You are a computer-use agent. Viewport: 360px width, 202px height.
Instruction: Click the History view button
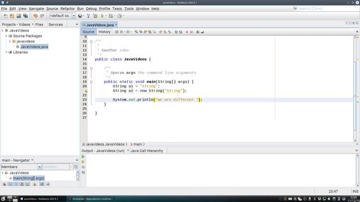(x=105, y=32)
